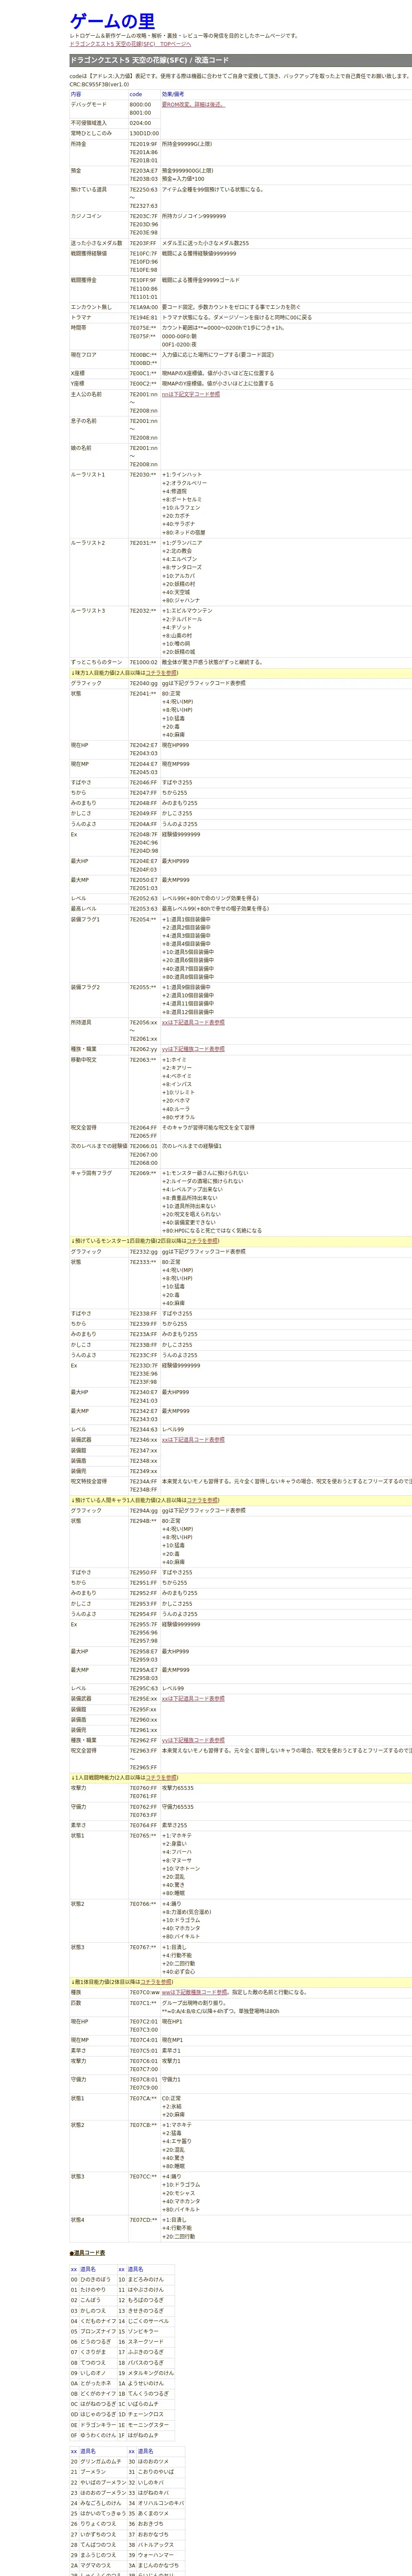The image size is (412, 2576).
Task: Open nnは下記文字コード参照 link in 主人公の名前 row
Action: [x=191, y=394]
